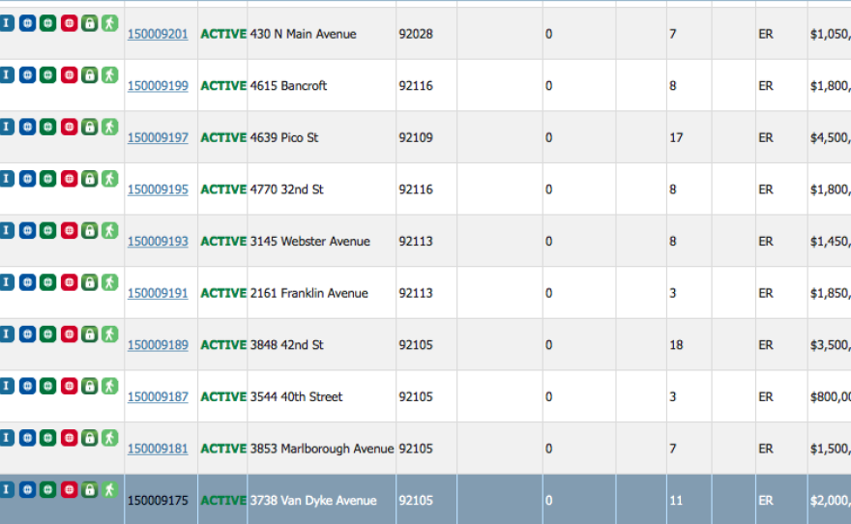The width and height of the screenshot is (851, 524).
Task: Open listing number 150009181
Action: coord(158,450)
